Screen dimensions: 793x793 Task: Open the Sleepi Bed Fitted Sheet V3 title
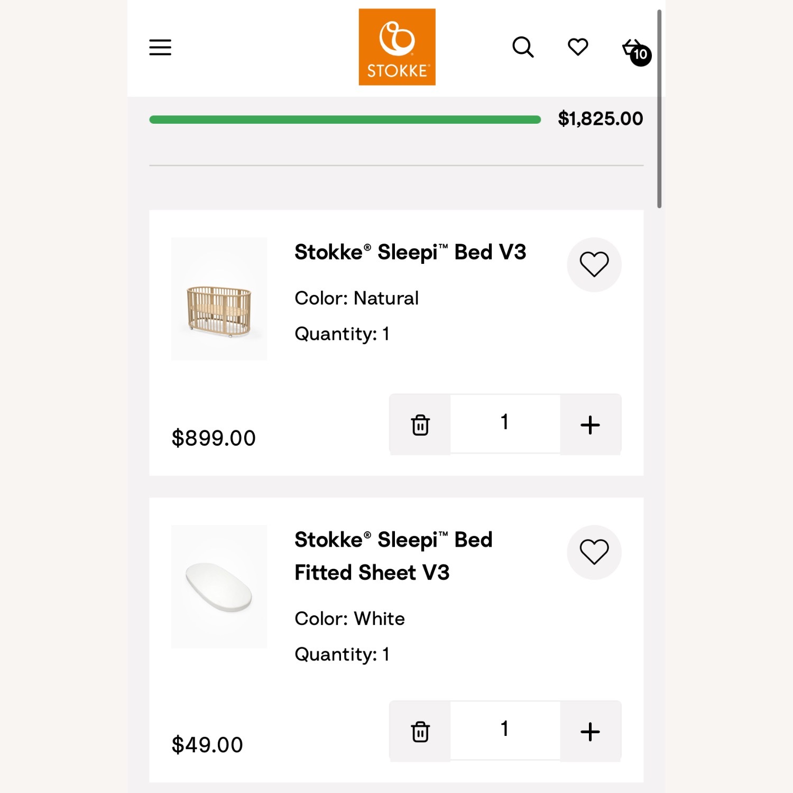[x=393, y=556]
